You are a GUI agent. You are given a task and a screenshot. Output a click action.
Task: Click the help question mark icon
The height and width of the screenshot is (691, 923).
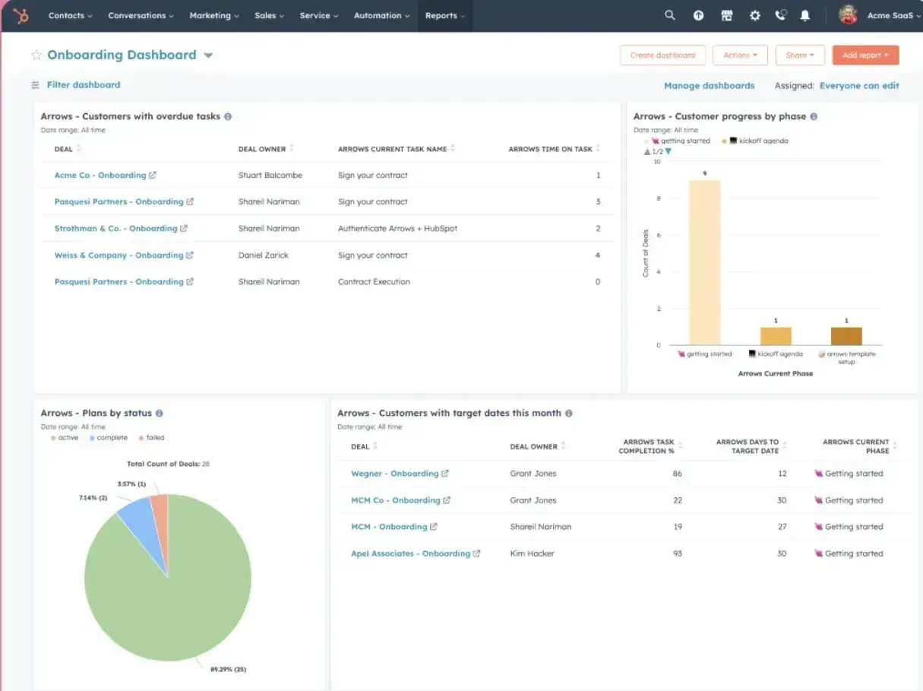(698, 15)
